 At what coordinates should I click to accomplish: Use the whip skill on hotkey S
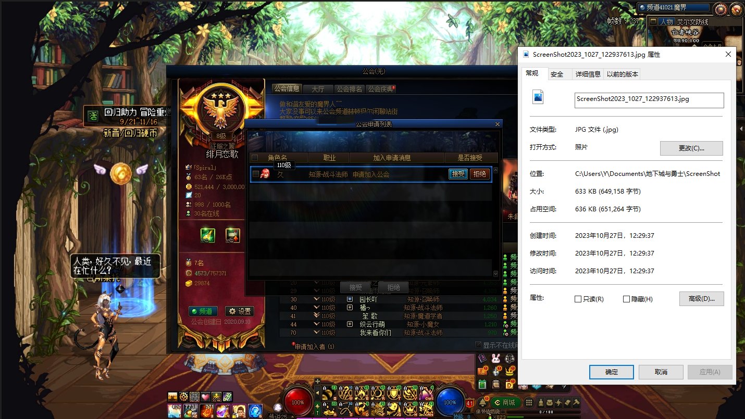[x=346, y=409]
